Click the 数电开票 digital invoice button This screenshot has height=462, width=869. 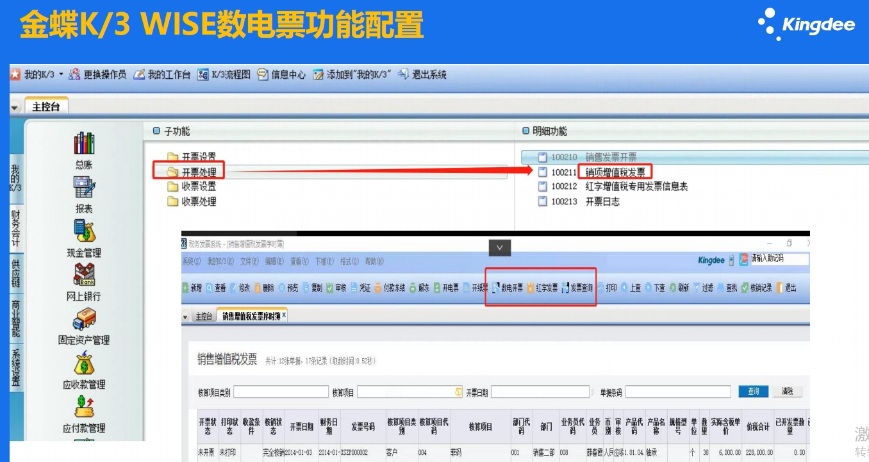(508, 288)
